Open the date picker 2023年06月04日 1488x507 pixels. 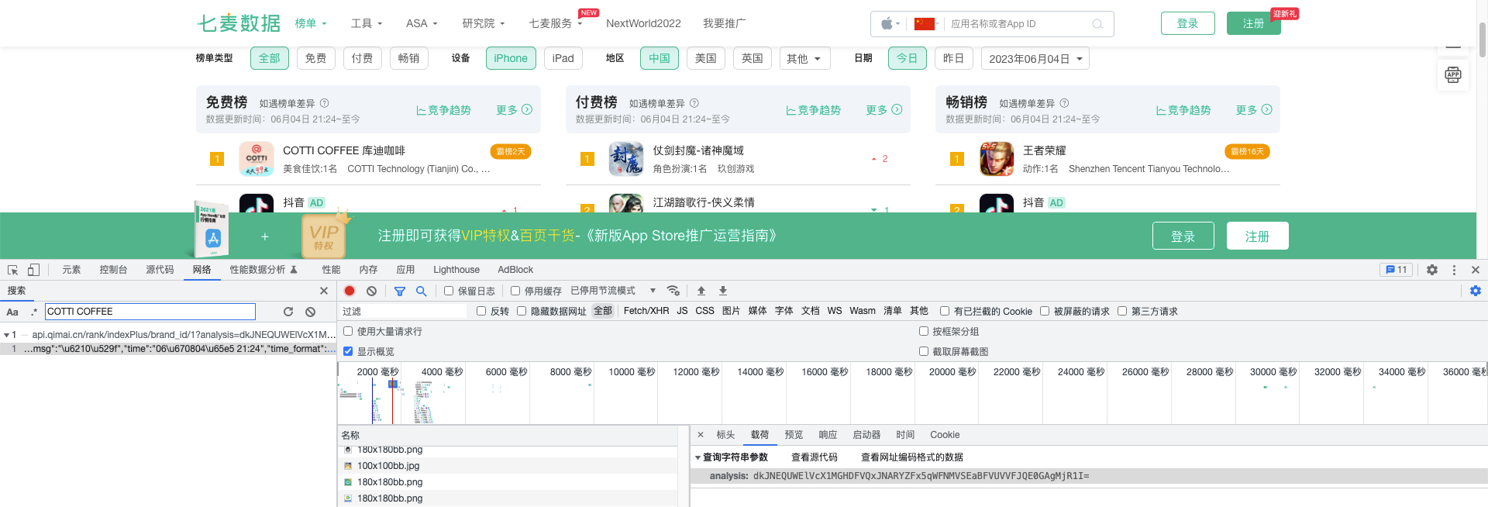1035,58
